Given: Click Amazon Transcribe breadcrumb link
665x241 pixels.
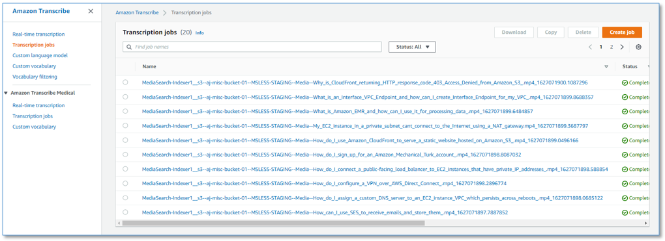Looking at the screenshot, I should (137, 13).
